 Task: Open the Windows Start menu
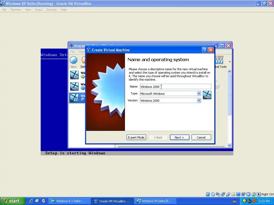click(x=13, y=201)
